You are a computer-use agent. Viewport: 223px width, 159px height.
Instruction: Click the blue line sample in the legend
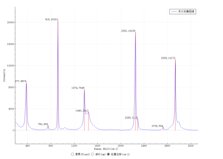pos(174,12)
